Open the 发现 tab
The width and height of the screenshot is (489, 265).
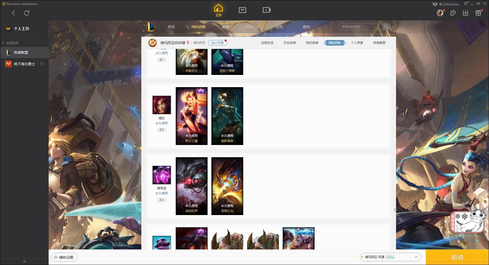click(x=279, y=27)
